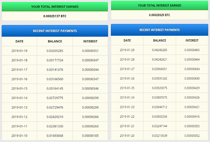Select balance 0.03920075

pyautogui.click(x=159, y=88)
